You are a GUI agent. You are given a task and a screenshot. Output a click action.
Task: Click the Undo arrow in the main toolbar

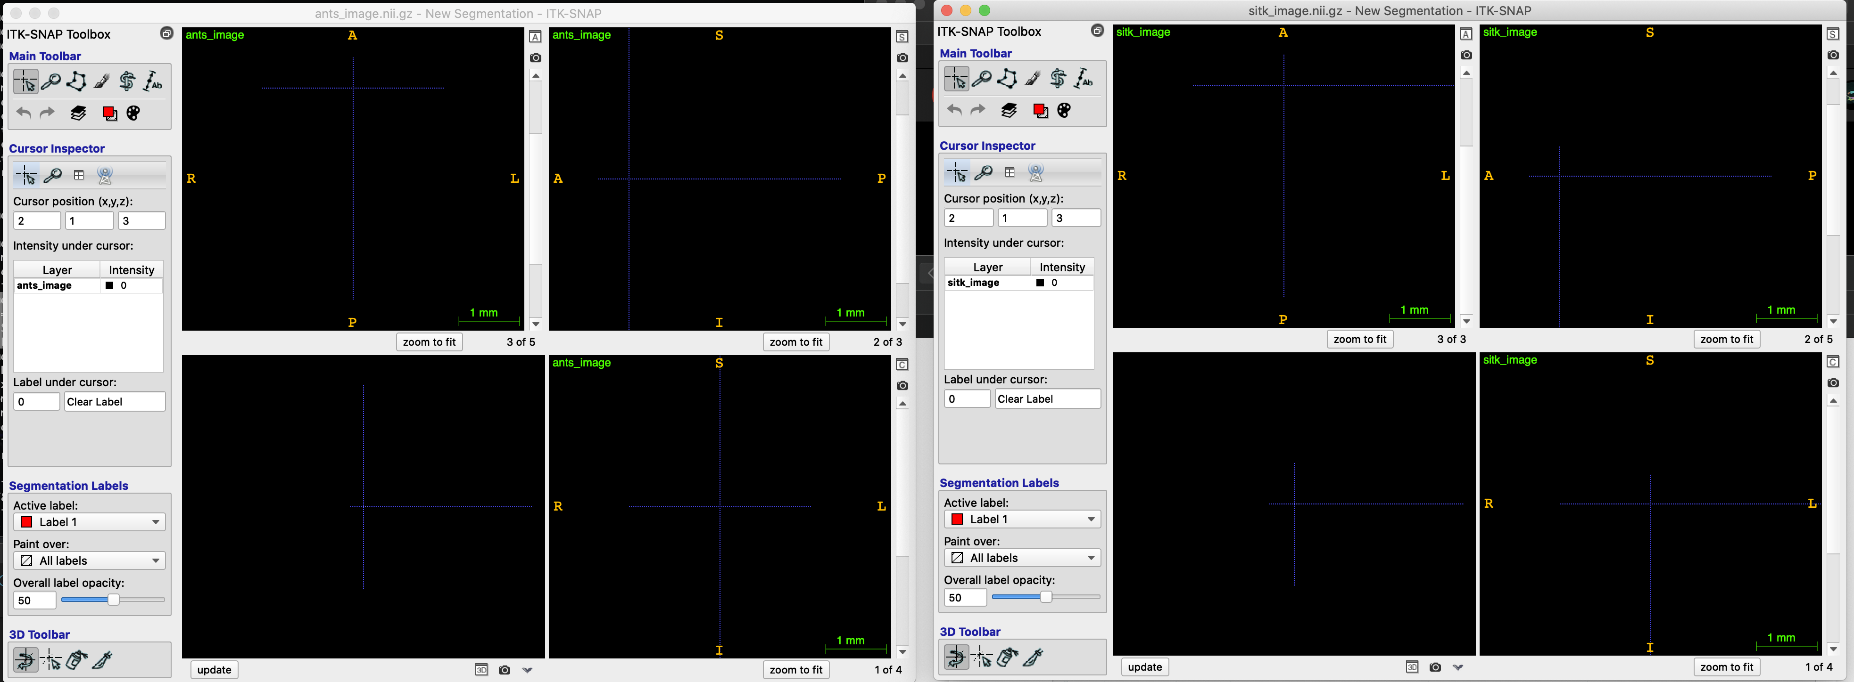coord(23,113)
